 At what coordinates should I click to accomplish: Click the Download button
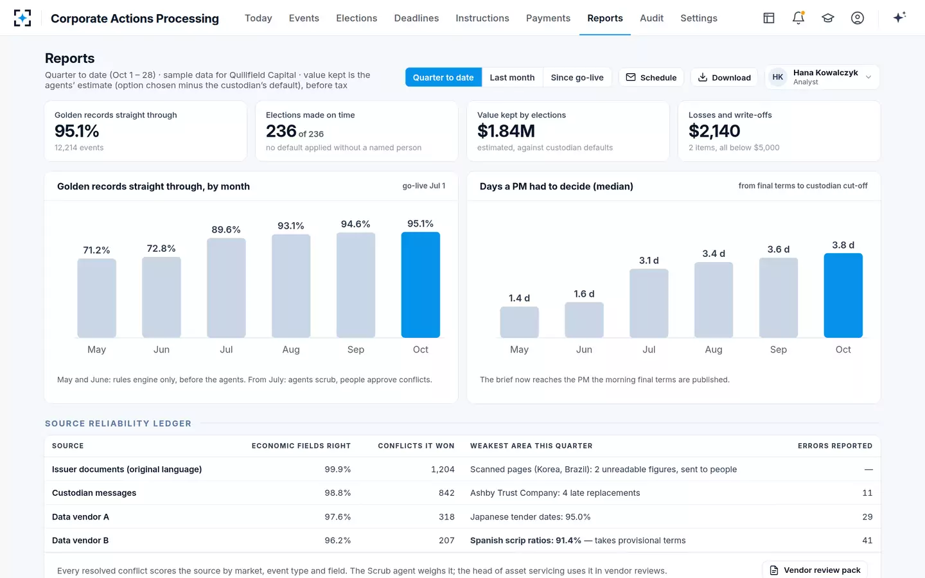click(x=725, y=77)
